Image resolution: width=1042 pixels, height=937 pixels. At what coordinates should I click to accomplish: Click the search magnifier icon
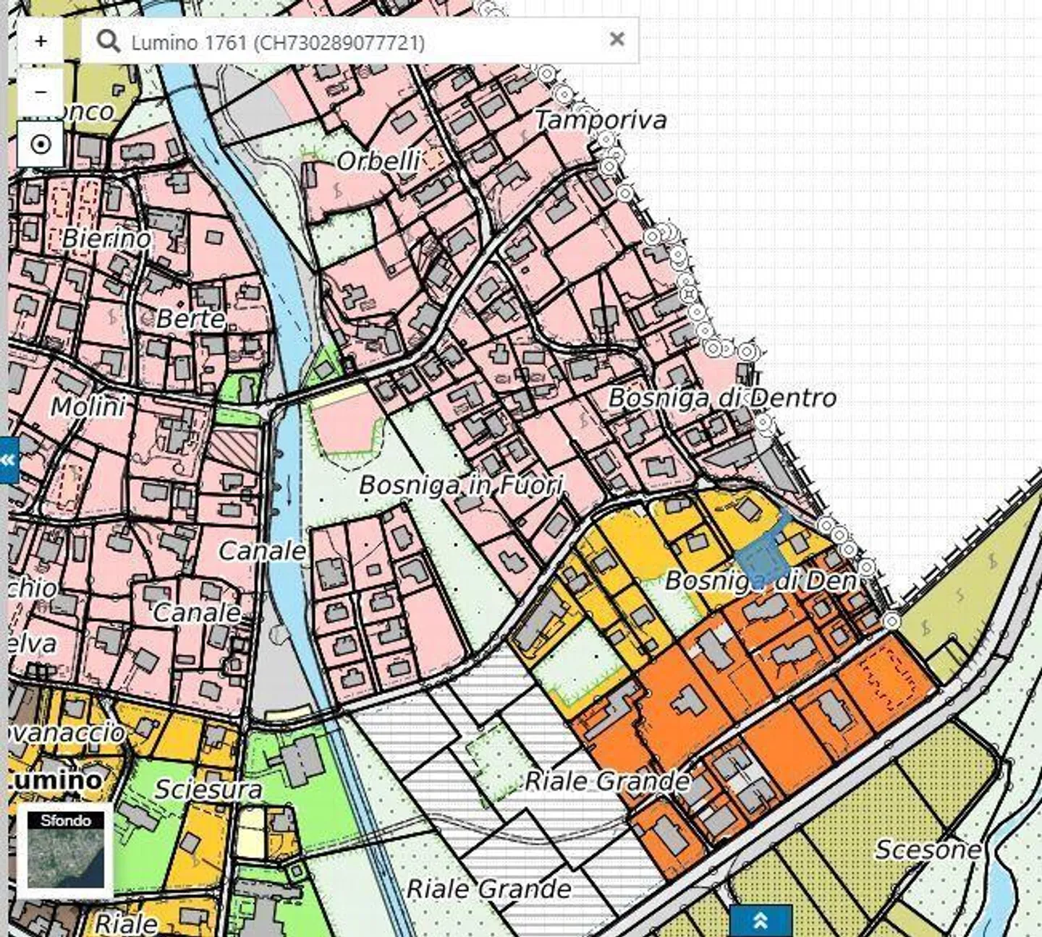[x=108, y=41]
